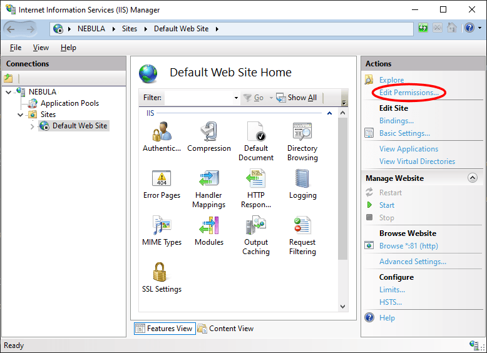Open the Default Document feature icon
This screenshot has height=353, width=487.
[x=256, y=131]
